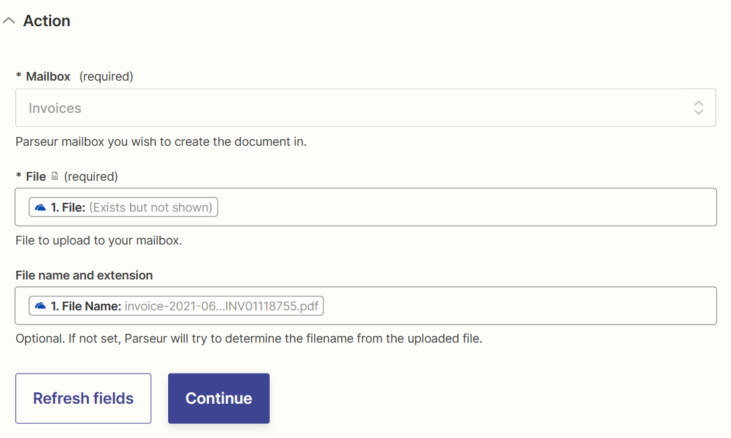Click the Refresh fields button
Screen dimensions: 731x438
pos(83,398)
